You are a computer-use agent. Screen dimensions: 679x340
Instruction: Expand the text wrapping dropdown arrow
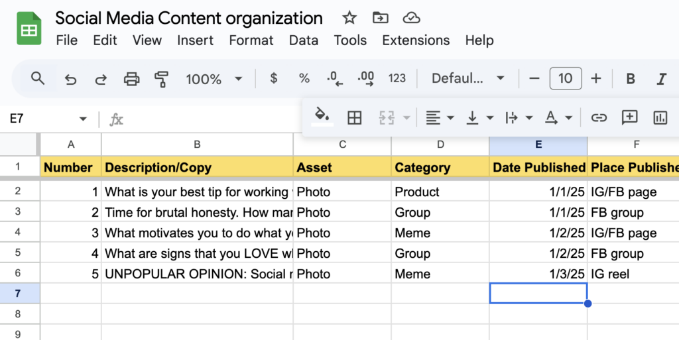tap(529, 118)
